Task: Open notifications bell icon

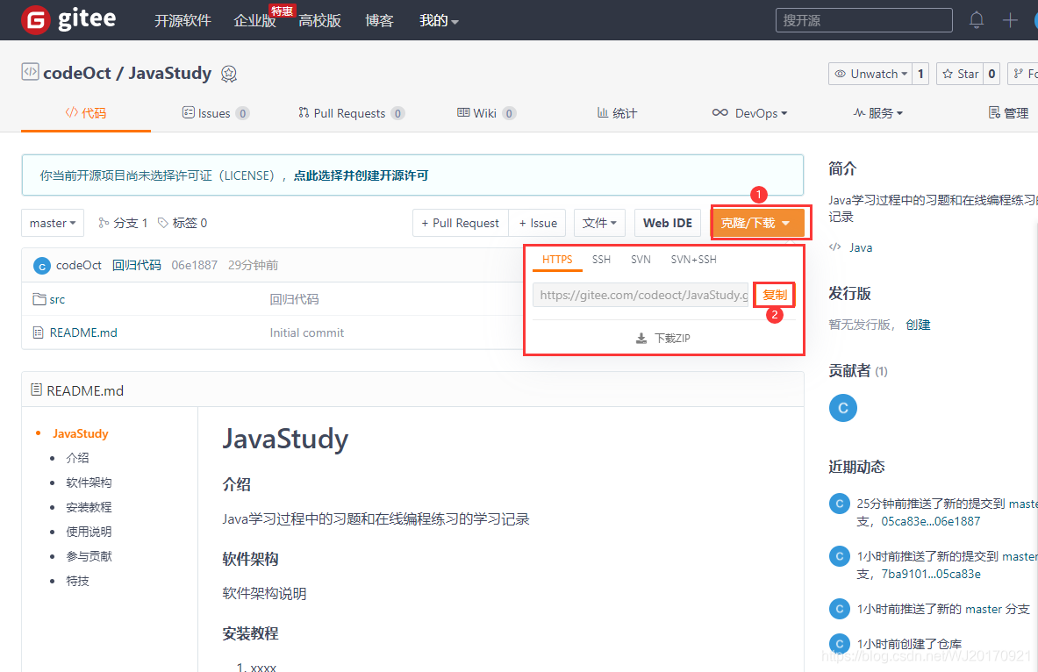Action: (977, 20)
